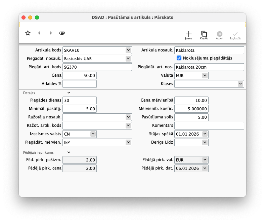
Task: Create new record with Jauns
Action: click(188, 35)
